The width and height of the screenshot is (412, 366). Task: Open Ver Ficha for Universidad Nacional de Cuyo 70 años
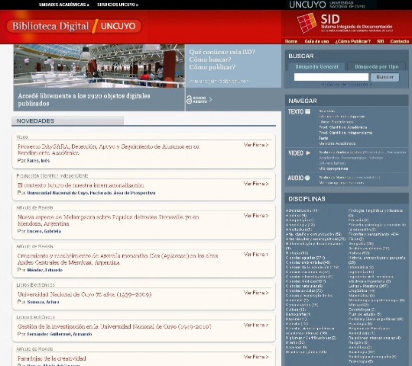256,292
